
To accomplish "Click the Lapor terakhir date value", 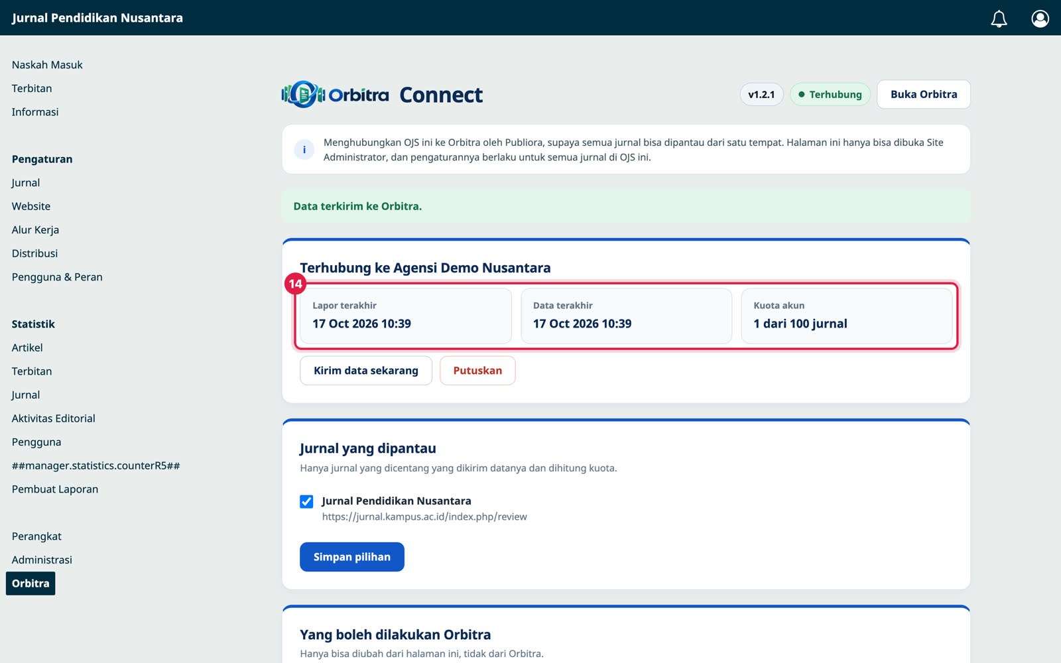I will coord(362,324).
